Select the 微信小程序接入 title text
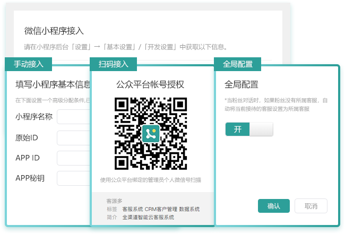345x234 pixels. point(54,31)
